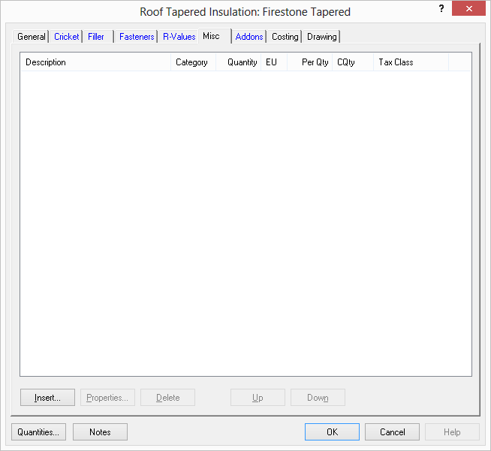Go to the Fasteners tab

click(137, 37)
